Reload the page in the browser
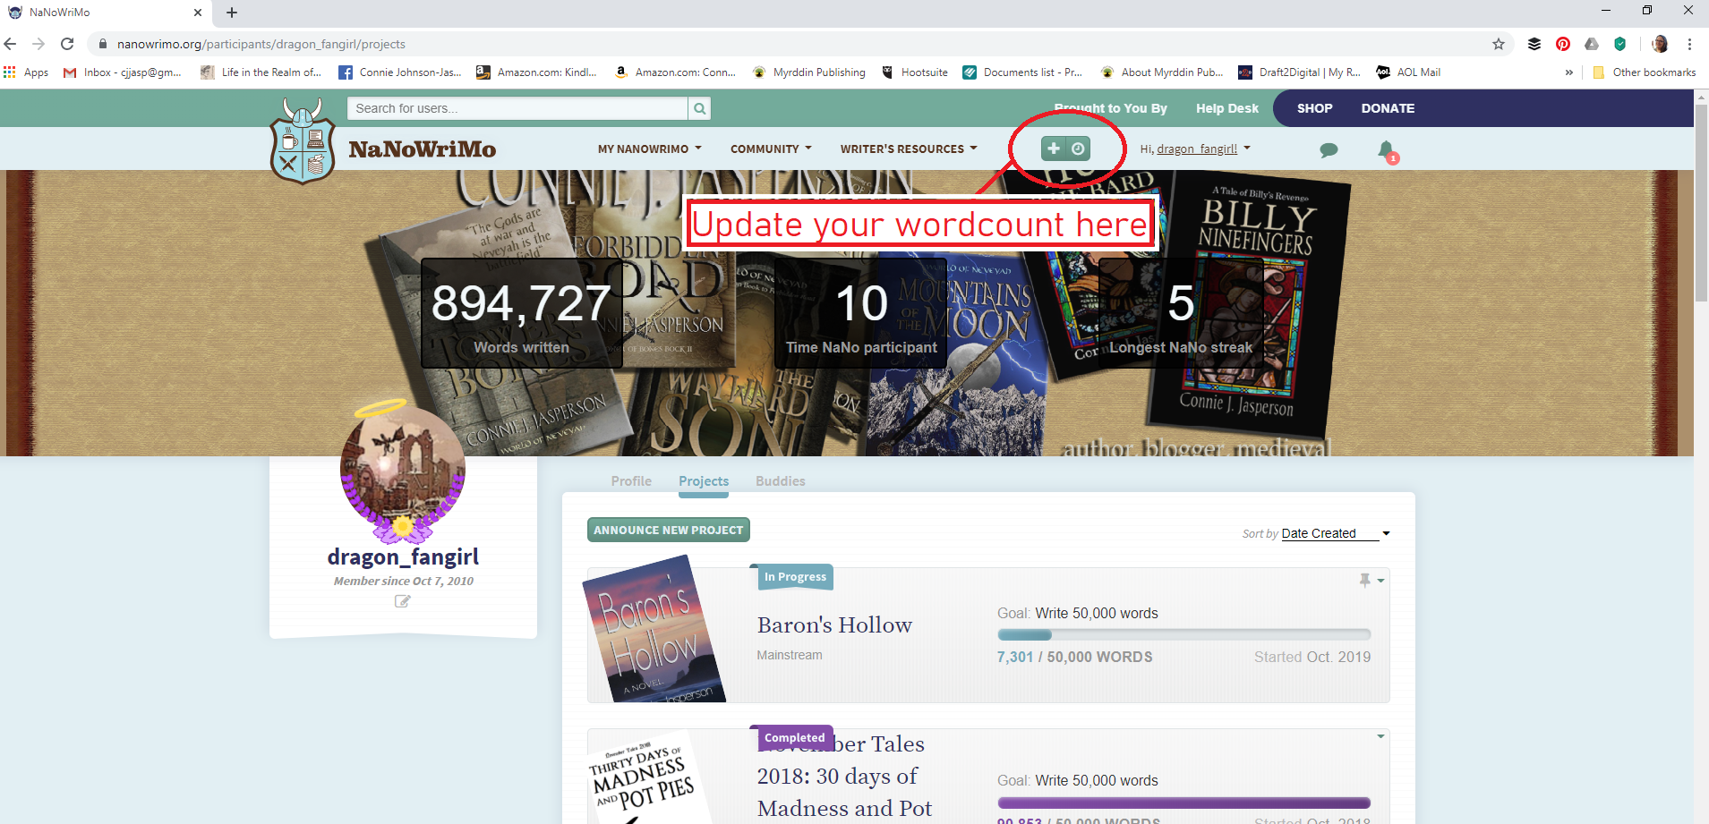 tap(67, 44)
